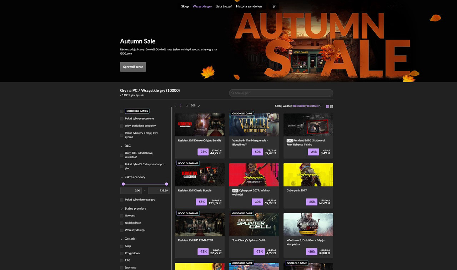The height and width of the screenshot is (270, 457).
Task: Check 'Pokaż tylko przecenione' filter
Action: 122,119
